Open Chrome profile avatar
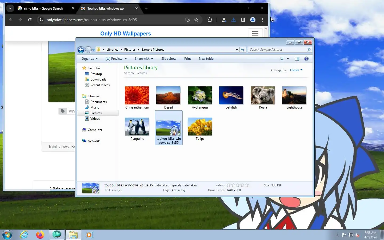 click(x=253, y=20)
